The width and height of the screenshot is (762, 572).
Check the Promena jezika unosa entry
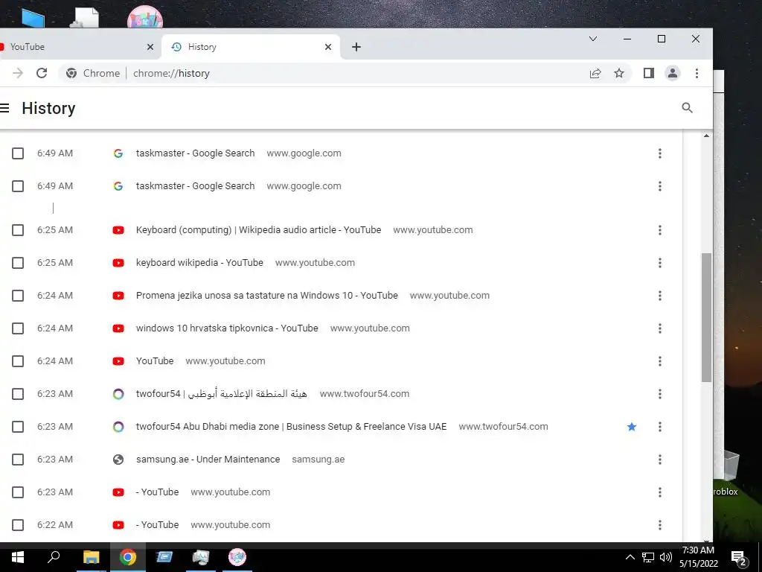[x=18, y=295]
